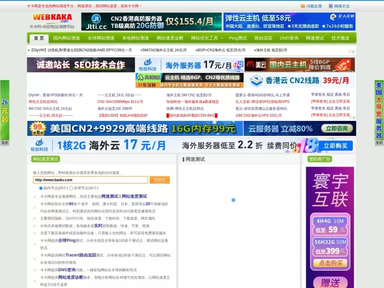Image resolution: width=384 pixels, height=288 pixels.
Task: Open the 海外主机 低至$2/月 link
Action: (x=271, y=50)
